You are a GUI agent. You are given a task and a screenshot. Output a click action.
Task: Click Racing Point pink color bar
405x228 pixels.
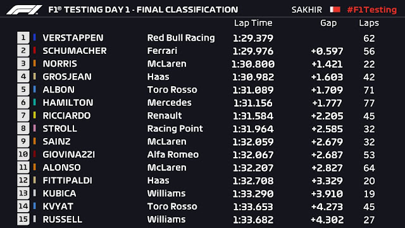pos(35,128)
